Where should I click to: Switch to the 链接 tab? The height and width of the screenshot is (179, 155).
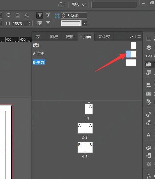click(69, 37)
